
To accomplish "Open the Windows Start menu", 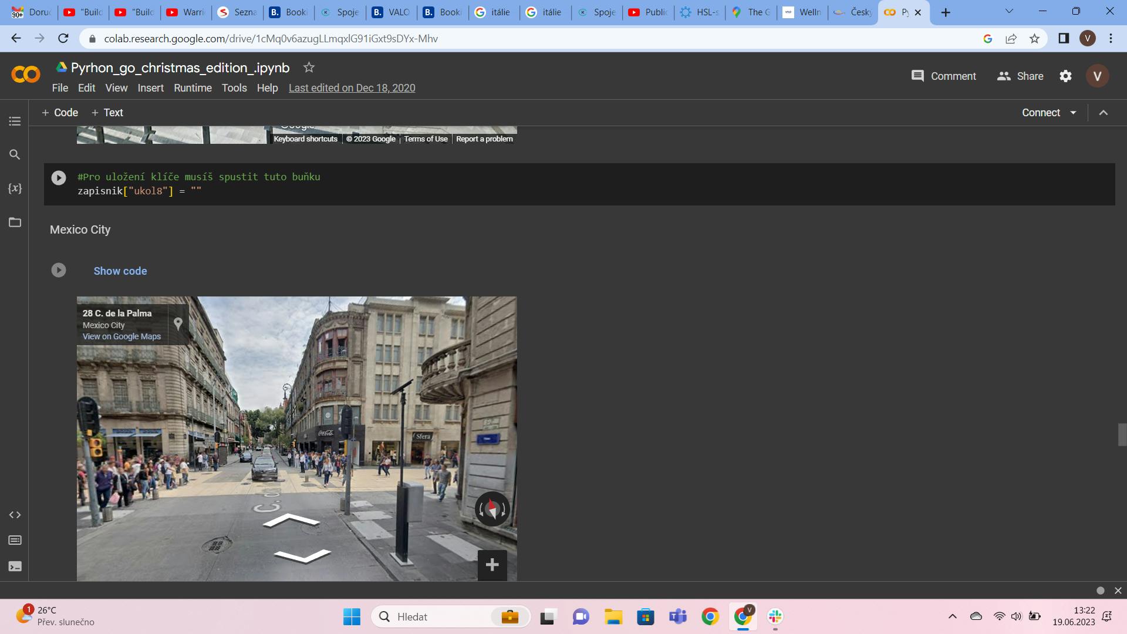I will point(352,616).
